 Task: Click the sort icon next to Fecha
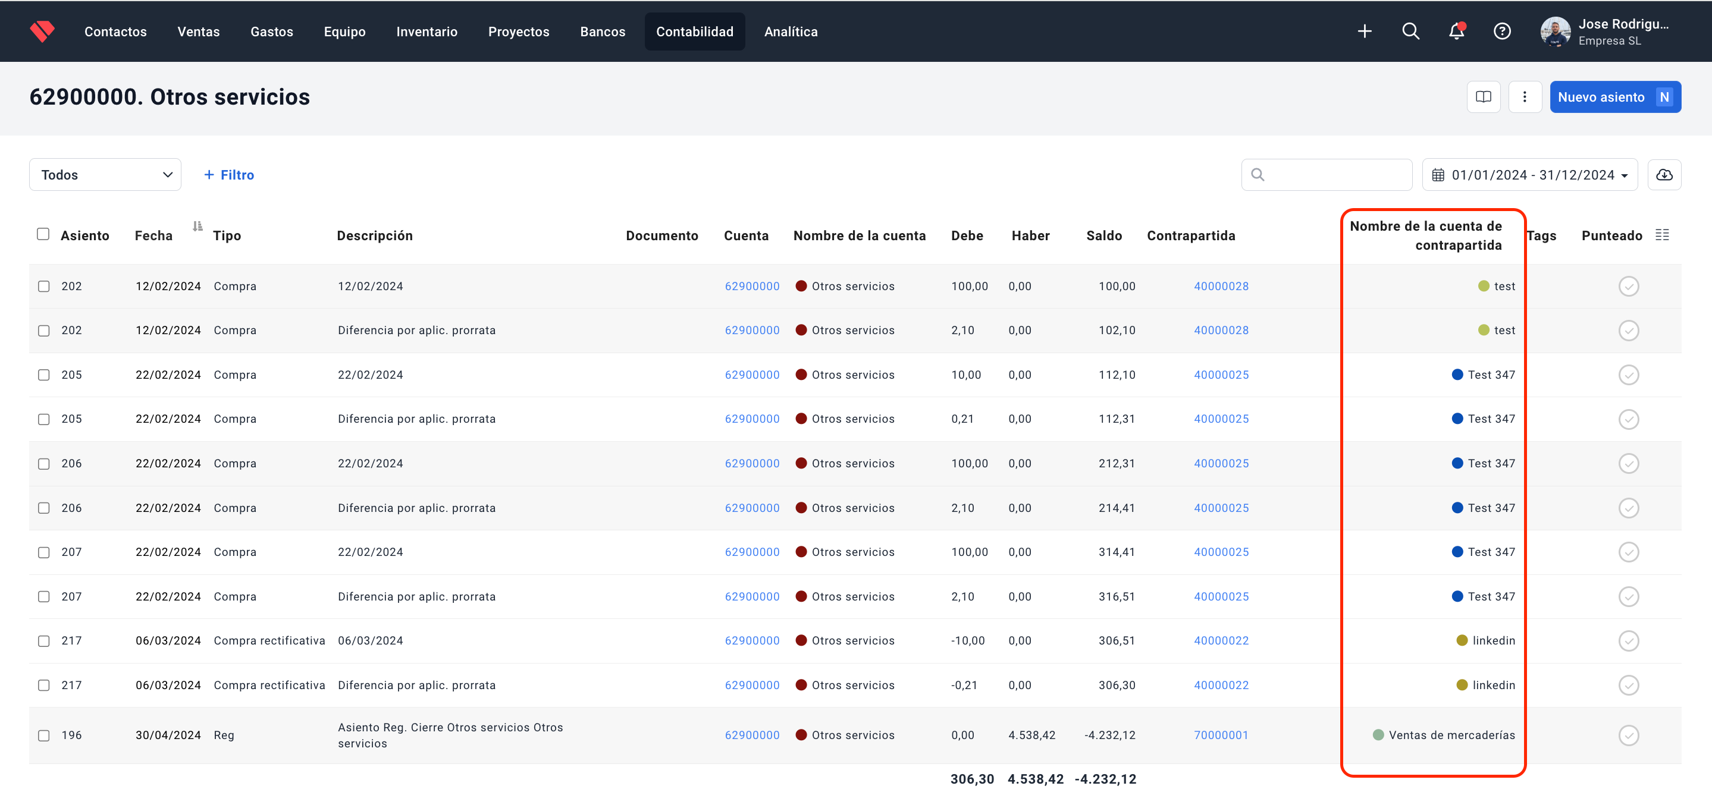(197, 227)
